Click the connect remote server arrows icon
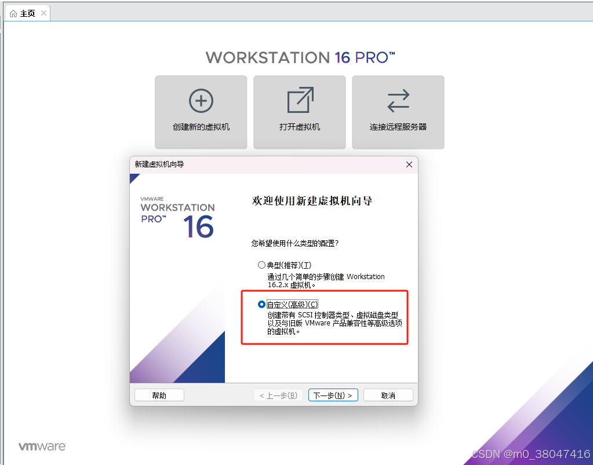The height and width of the screenshot is (465, 593). click(398, 101)
